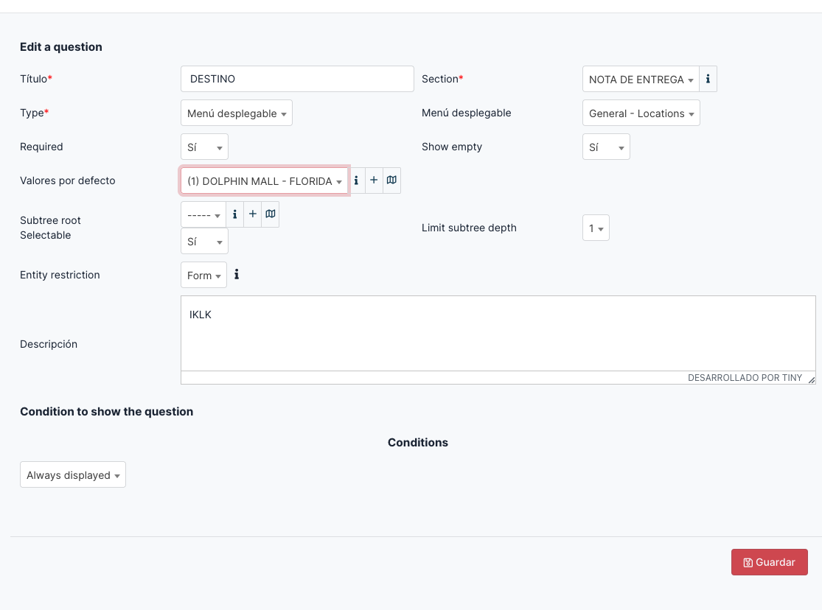Click the add (+) icon for Valores por defecto
822x610 pixels.
coord(374,180)
